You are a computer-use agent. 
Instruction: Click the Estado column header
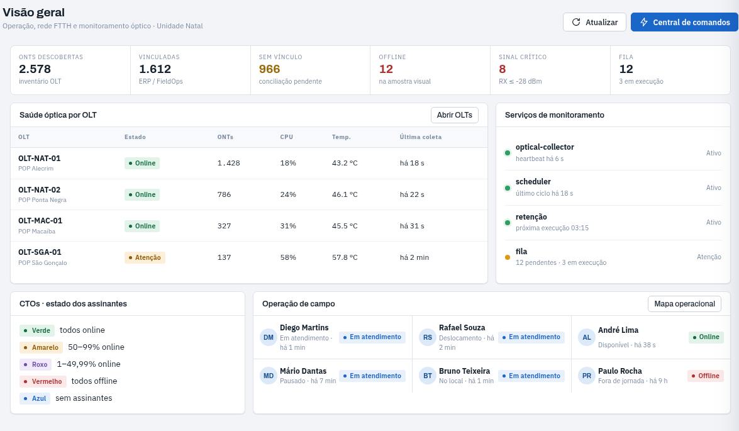pyautogui.click(x=135, y=137)
